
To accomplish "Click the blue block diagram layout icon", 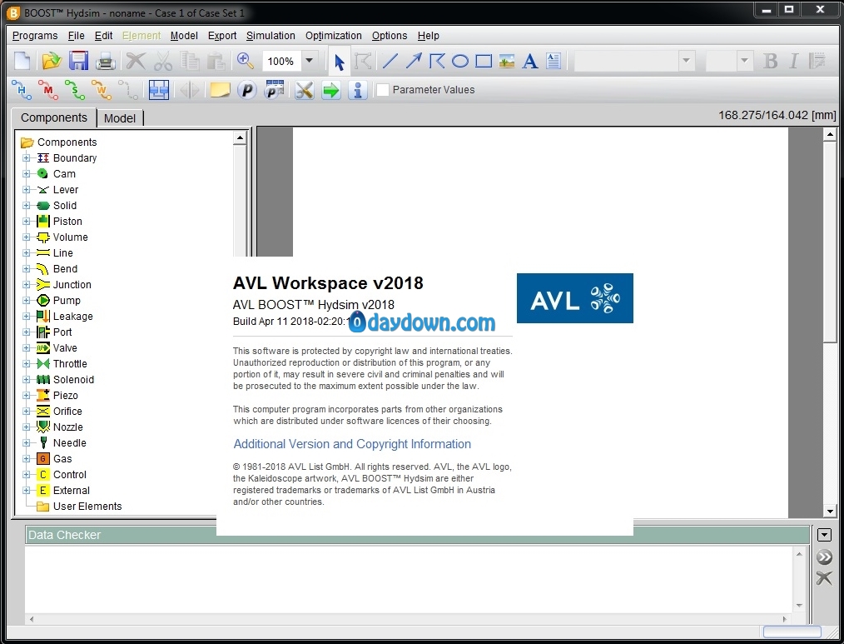I will click(159, 90).
